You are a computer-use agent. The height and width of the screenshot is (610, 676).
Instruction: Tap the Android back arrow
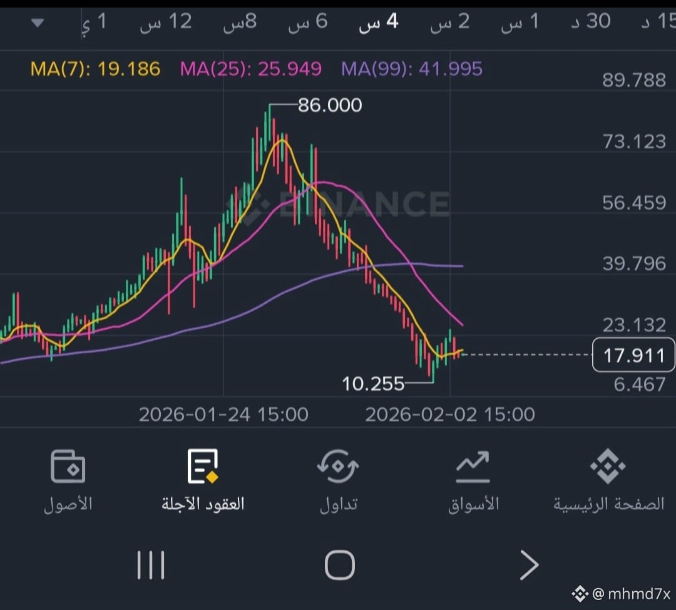tap(529, 565)
